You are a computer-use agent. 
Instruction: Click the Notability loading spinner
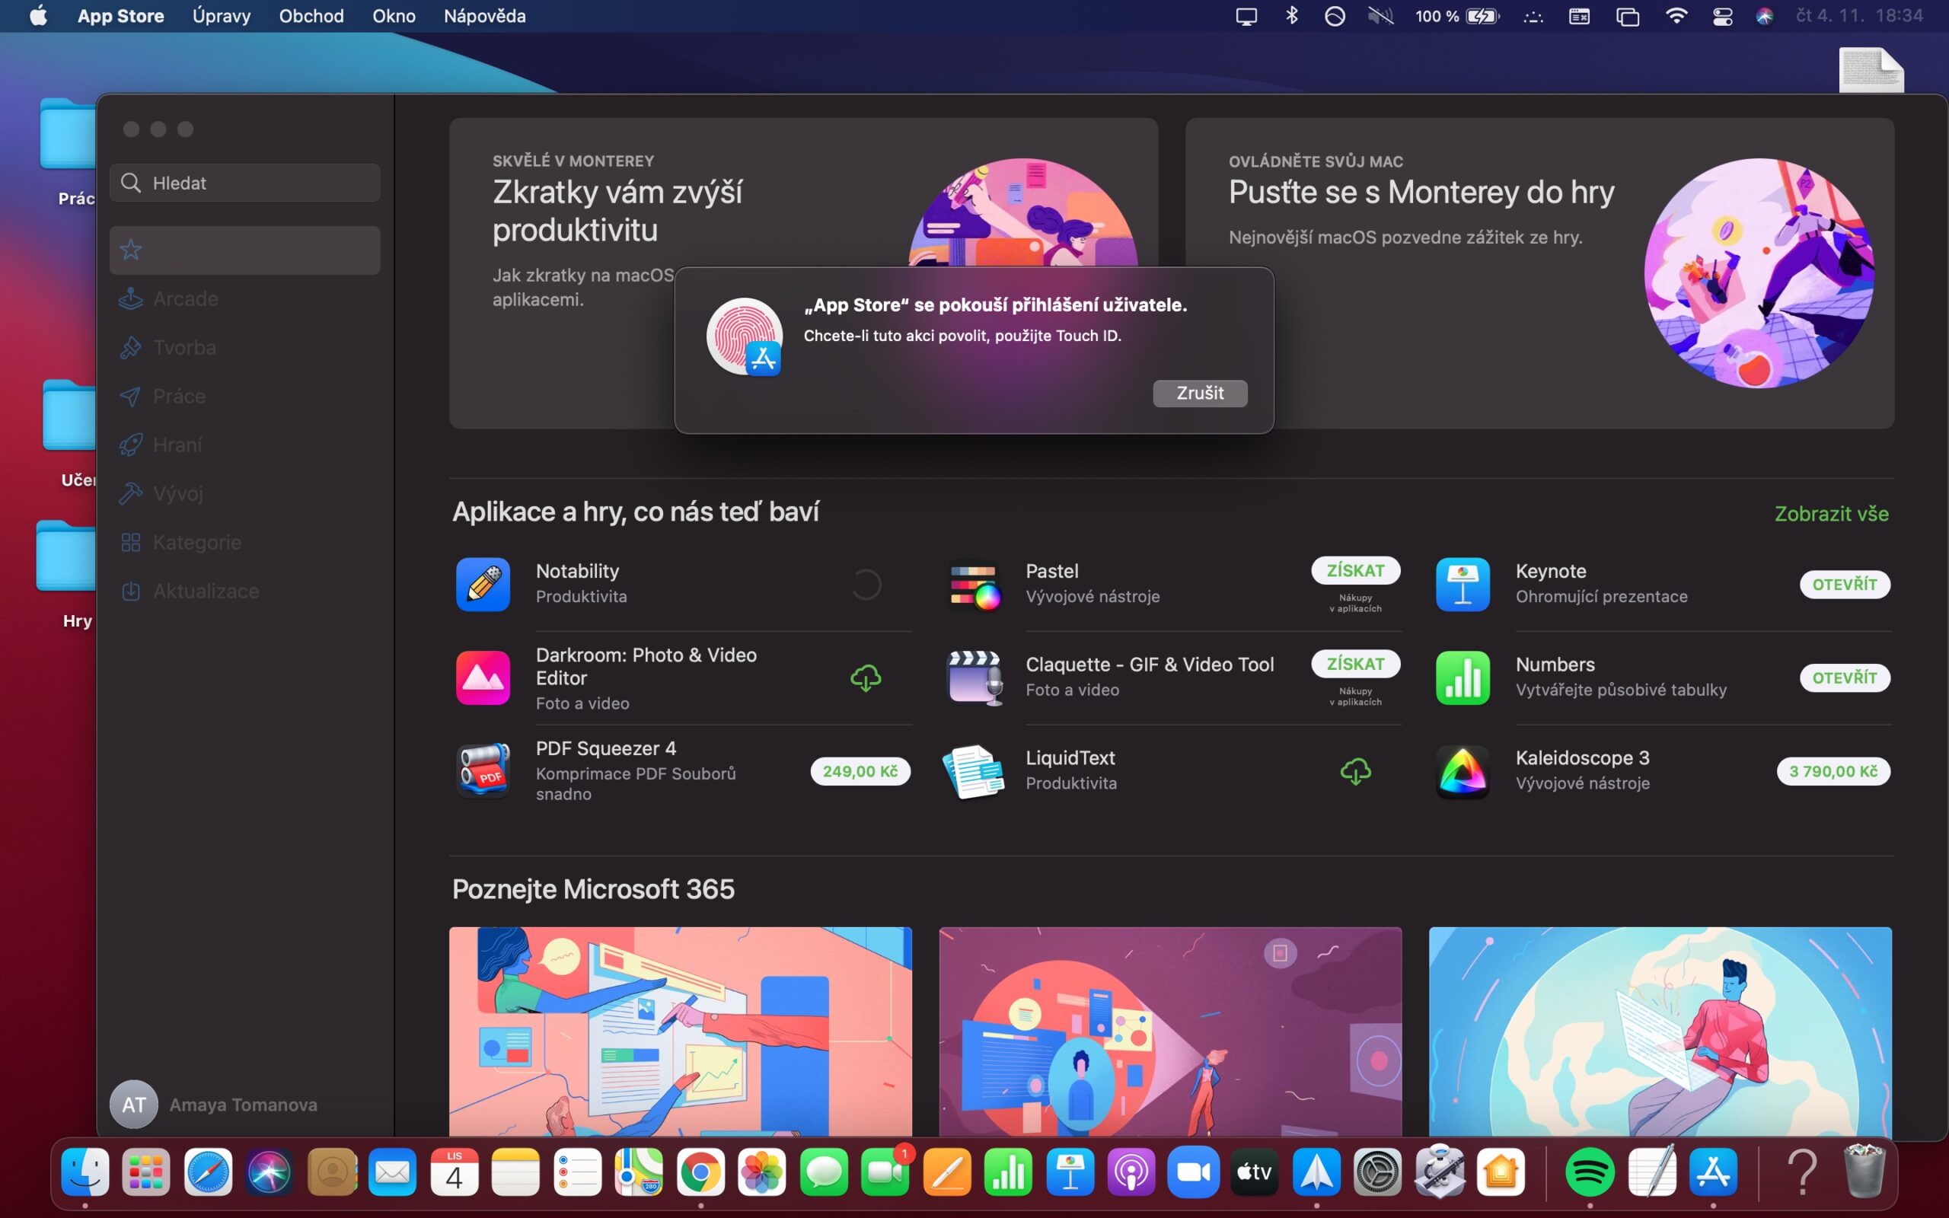tap(866, 584)
